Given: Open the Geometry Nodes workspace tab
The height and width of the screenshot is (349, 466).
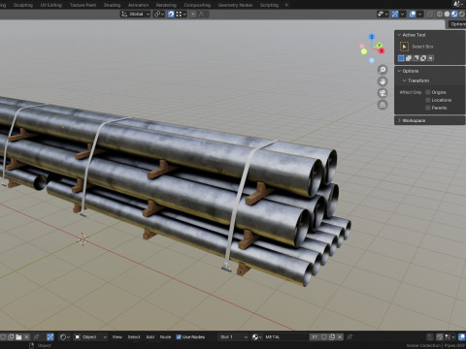Looking at the screenshot, I should [235, 5].
